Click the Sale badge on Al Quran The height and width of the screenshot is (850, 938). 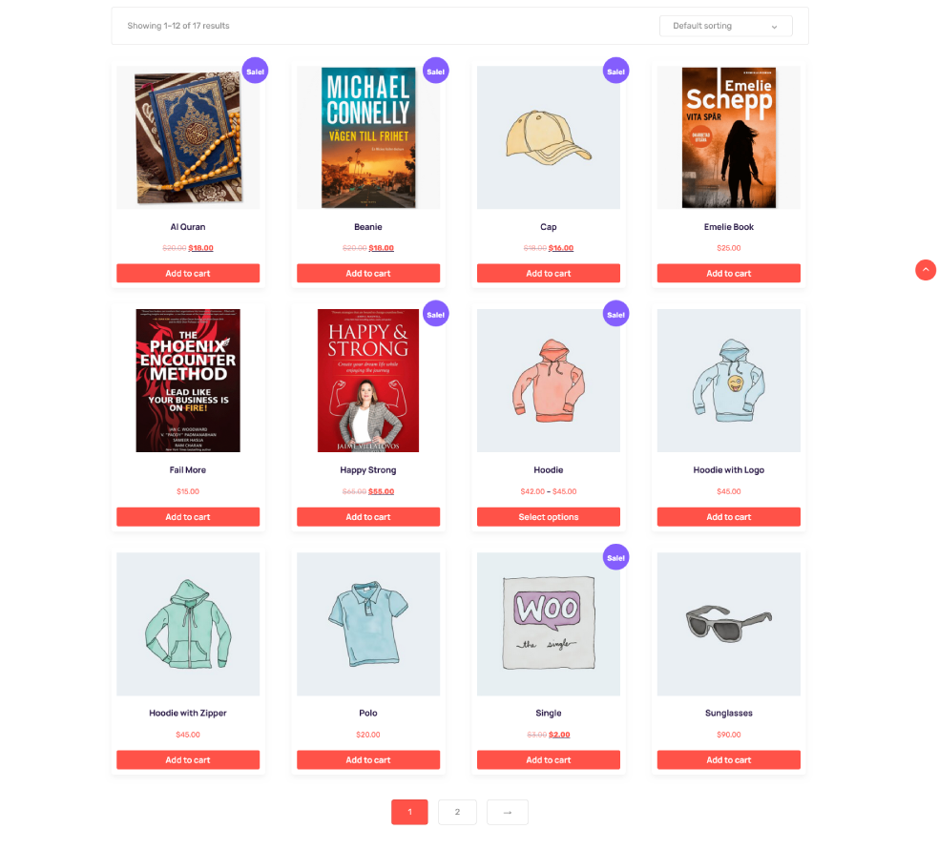256,72
